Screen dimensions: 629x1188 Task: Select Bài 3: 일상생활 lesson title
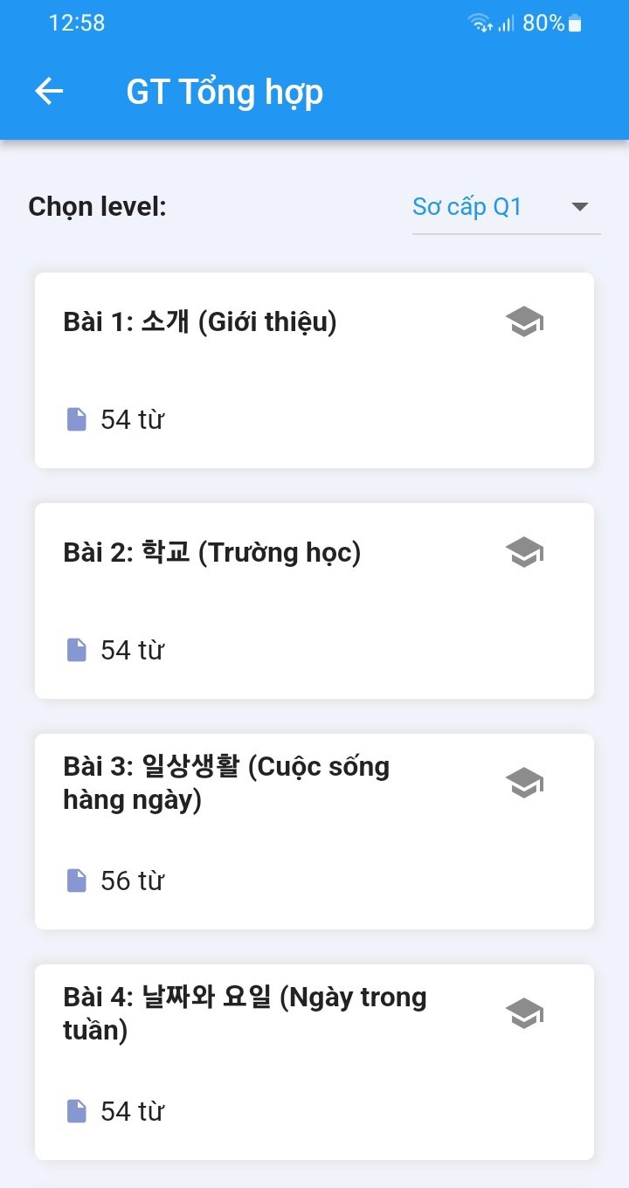pyautogui.click(x=226, y=783)
